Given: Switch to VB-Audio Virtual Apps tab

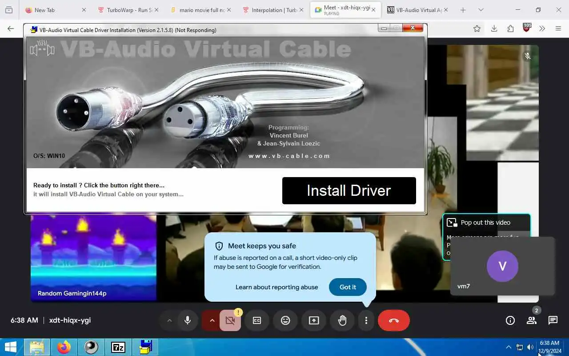Looking at the screenshot, I should (x=418, y=10).
